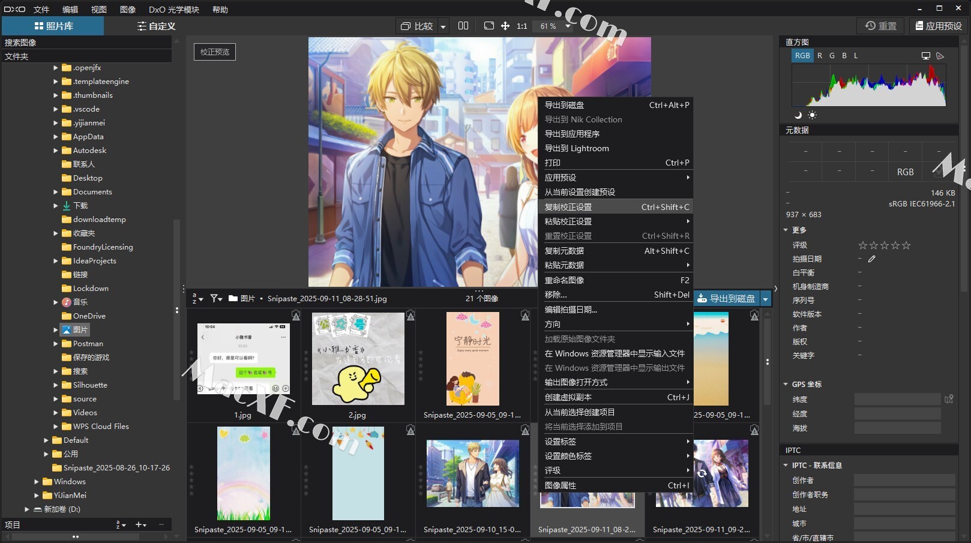
Task: Click the 应用预设 button
Action: pos(937,26)
